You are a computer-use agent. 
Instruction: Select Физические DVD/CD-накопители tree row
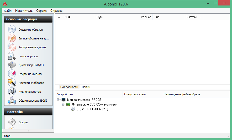[x=94, y=104]
